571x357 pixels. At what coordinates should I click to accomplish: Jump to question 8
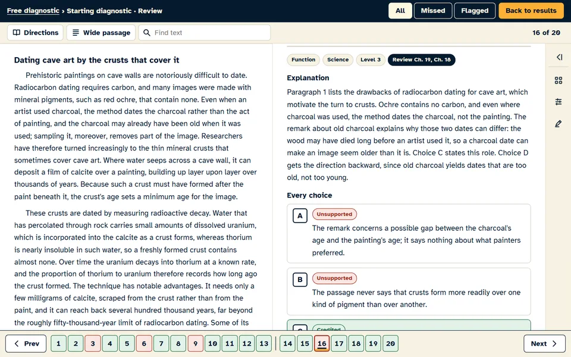click(x=178, y=343)
